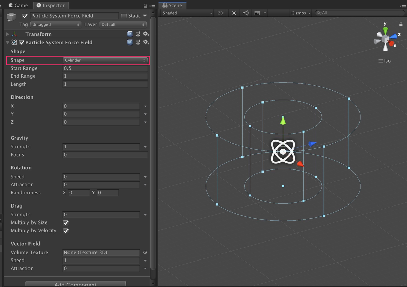Image resolution: width=407 pixels, height=287 pixels.
Task: Click the GameObject name field
Action: click(74, 16)
